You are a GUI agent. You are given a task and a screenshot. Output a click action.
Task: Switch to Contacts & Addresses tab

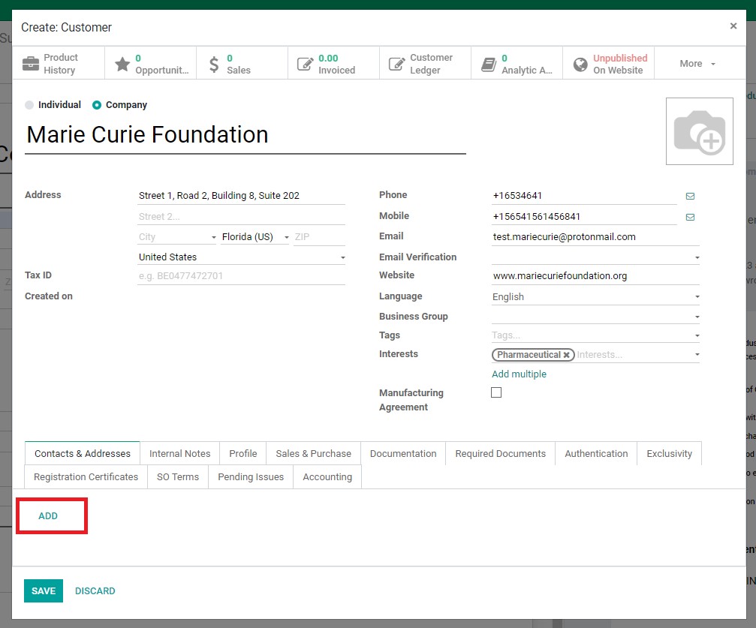[x=83, y=453]
